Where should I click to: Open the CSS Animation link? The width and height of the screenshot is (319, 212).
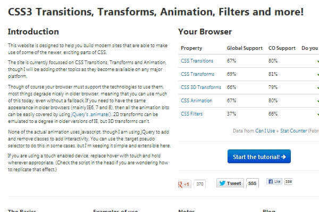coord(196,101)
